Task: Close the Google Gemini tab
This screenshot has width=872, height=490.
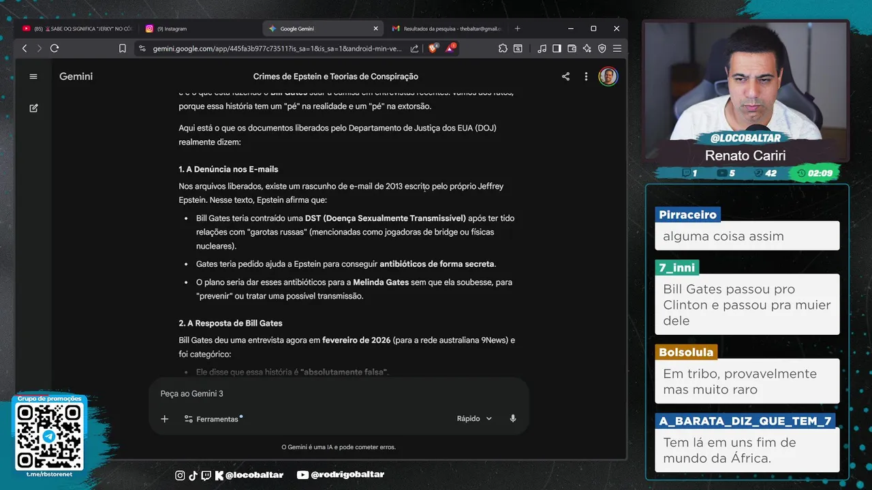Action: coord(375,29)
